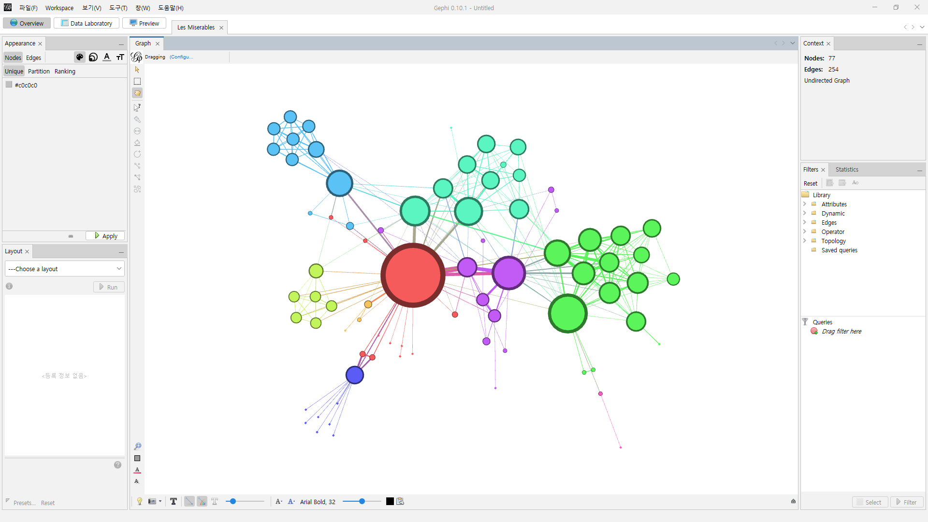Select Ranking mode in Appearance panel

coord(65,71)
